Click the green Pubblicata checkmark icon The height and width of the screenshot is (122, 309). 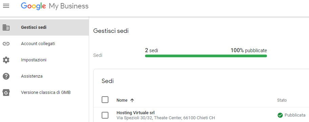(x=280, y=115)
